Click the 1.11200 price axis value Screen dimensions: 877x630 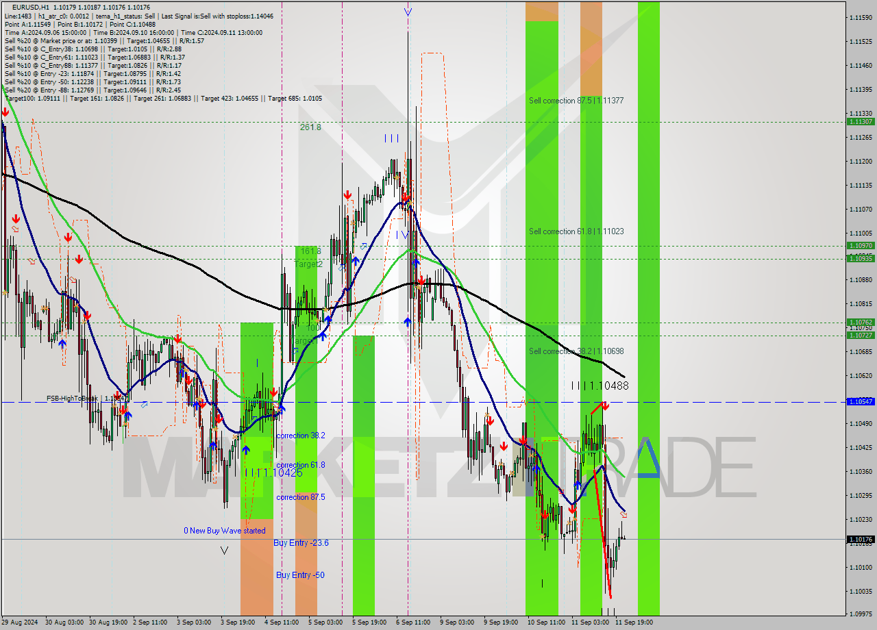(x=861, y=161)
